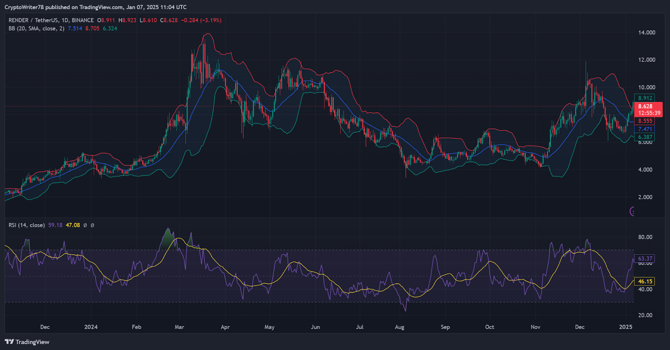The width and height of the screenshot is (670, 350).
Task: Click the Apr time axis label
Action: (x=225, y=327)
